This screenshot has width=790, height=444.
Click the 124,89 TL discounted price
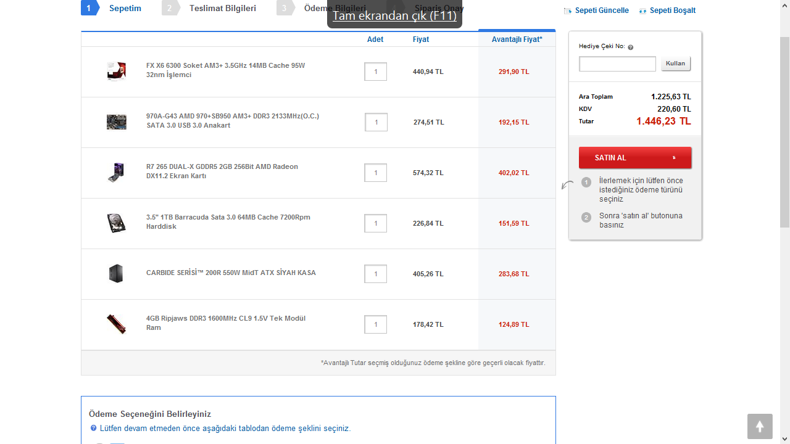point(514,324)
